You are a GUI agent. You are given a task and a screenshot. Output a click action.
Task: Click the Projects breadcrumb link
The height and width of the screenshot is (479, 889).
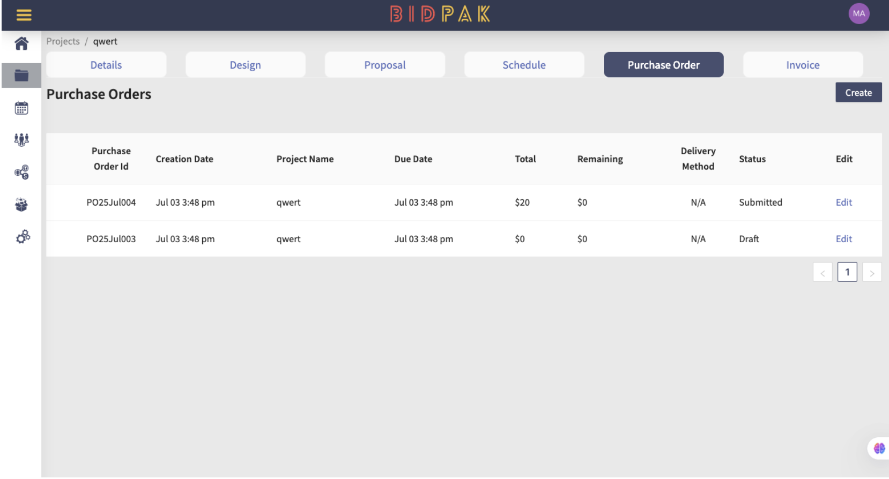pyautogui.click(x=63, y=41)
